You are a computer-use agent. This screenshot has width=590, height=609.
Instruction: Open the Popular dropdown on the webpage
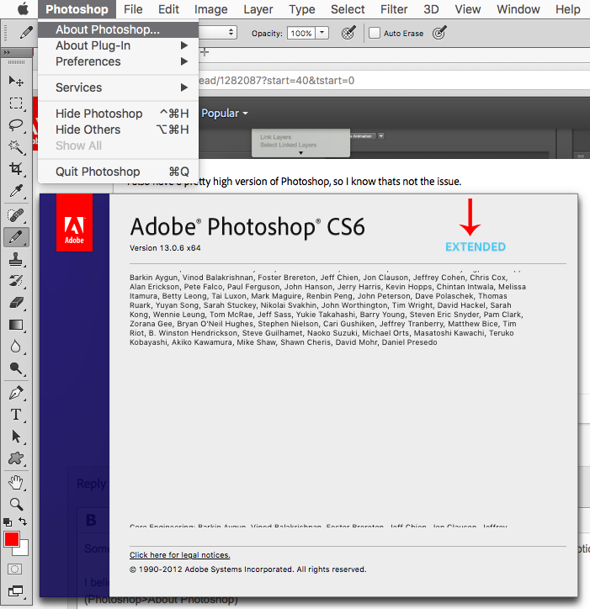(x=224, y=113)
